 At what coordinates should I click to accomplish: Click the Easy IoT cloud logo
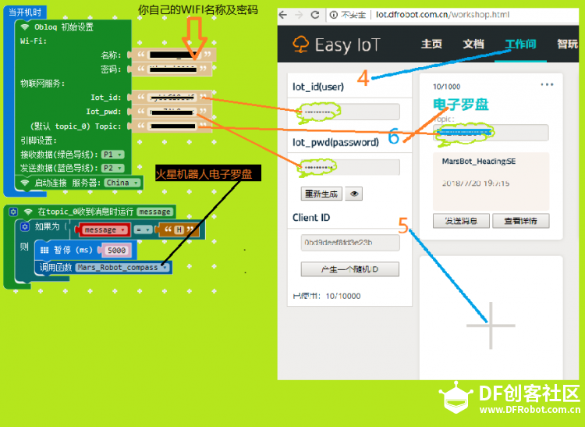click(300, 44)
